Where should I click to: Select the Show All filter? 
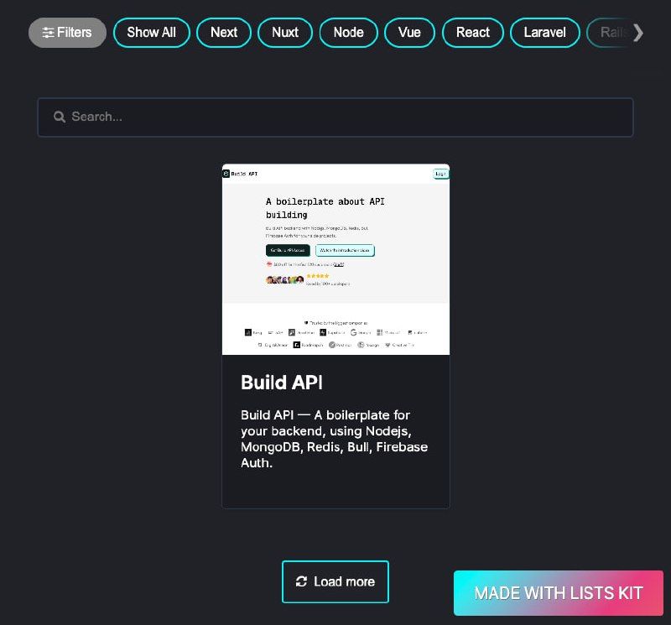pos(152,33)
